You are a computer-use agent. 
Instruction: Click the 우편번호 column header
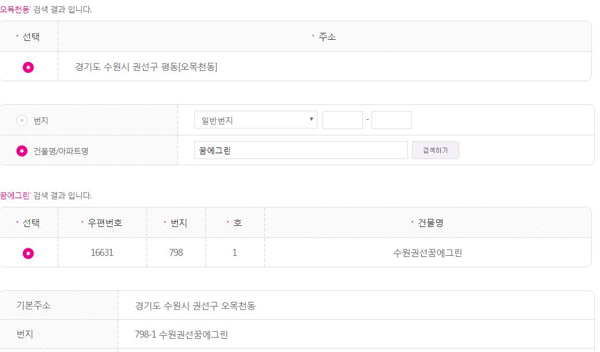click(104, 223)
